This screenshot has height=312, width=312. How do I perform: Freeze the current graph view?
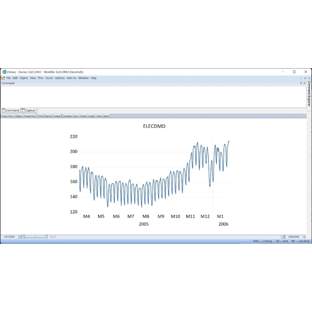click(x=57, y=116)
